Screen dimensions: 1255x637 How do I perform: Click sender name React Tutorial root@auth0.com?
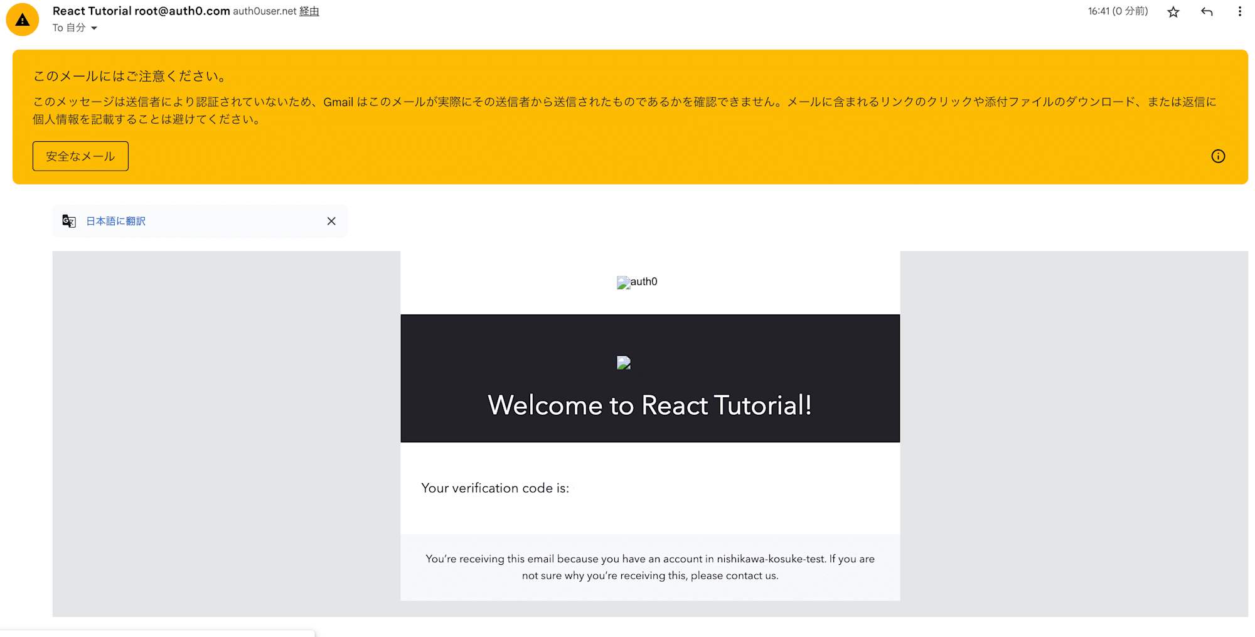click(141, 11)
